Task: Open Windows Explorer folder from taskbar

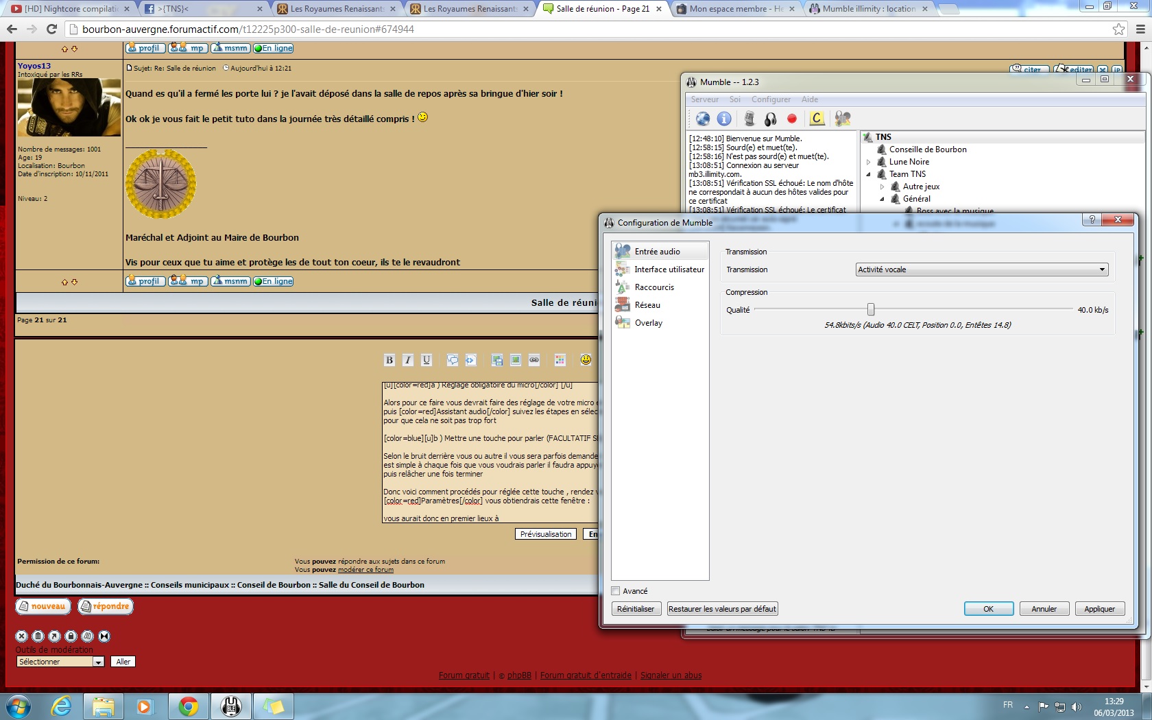Action: 103,706
